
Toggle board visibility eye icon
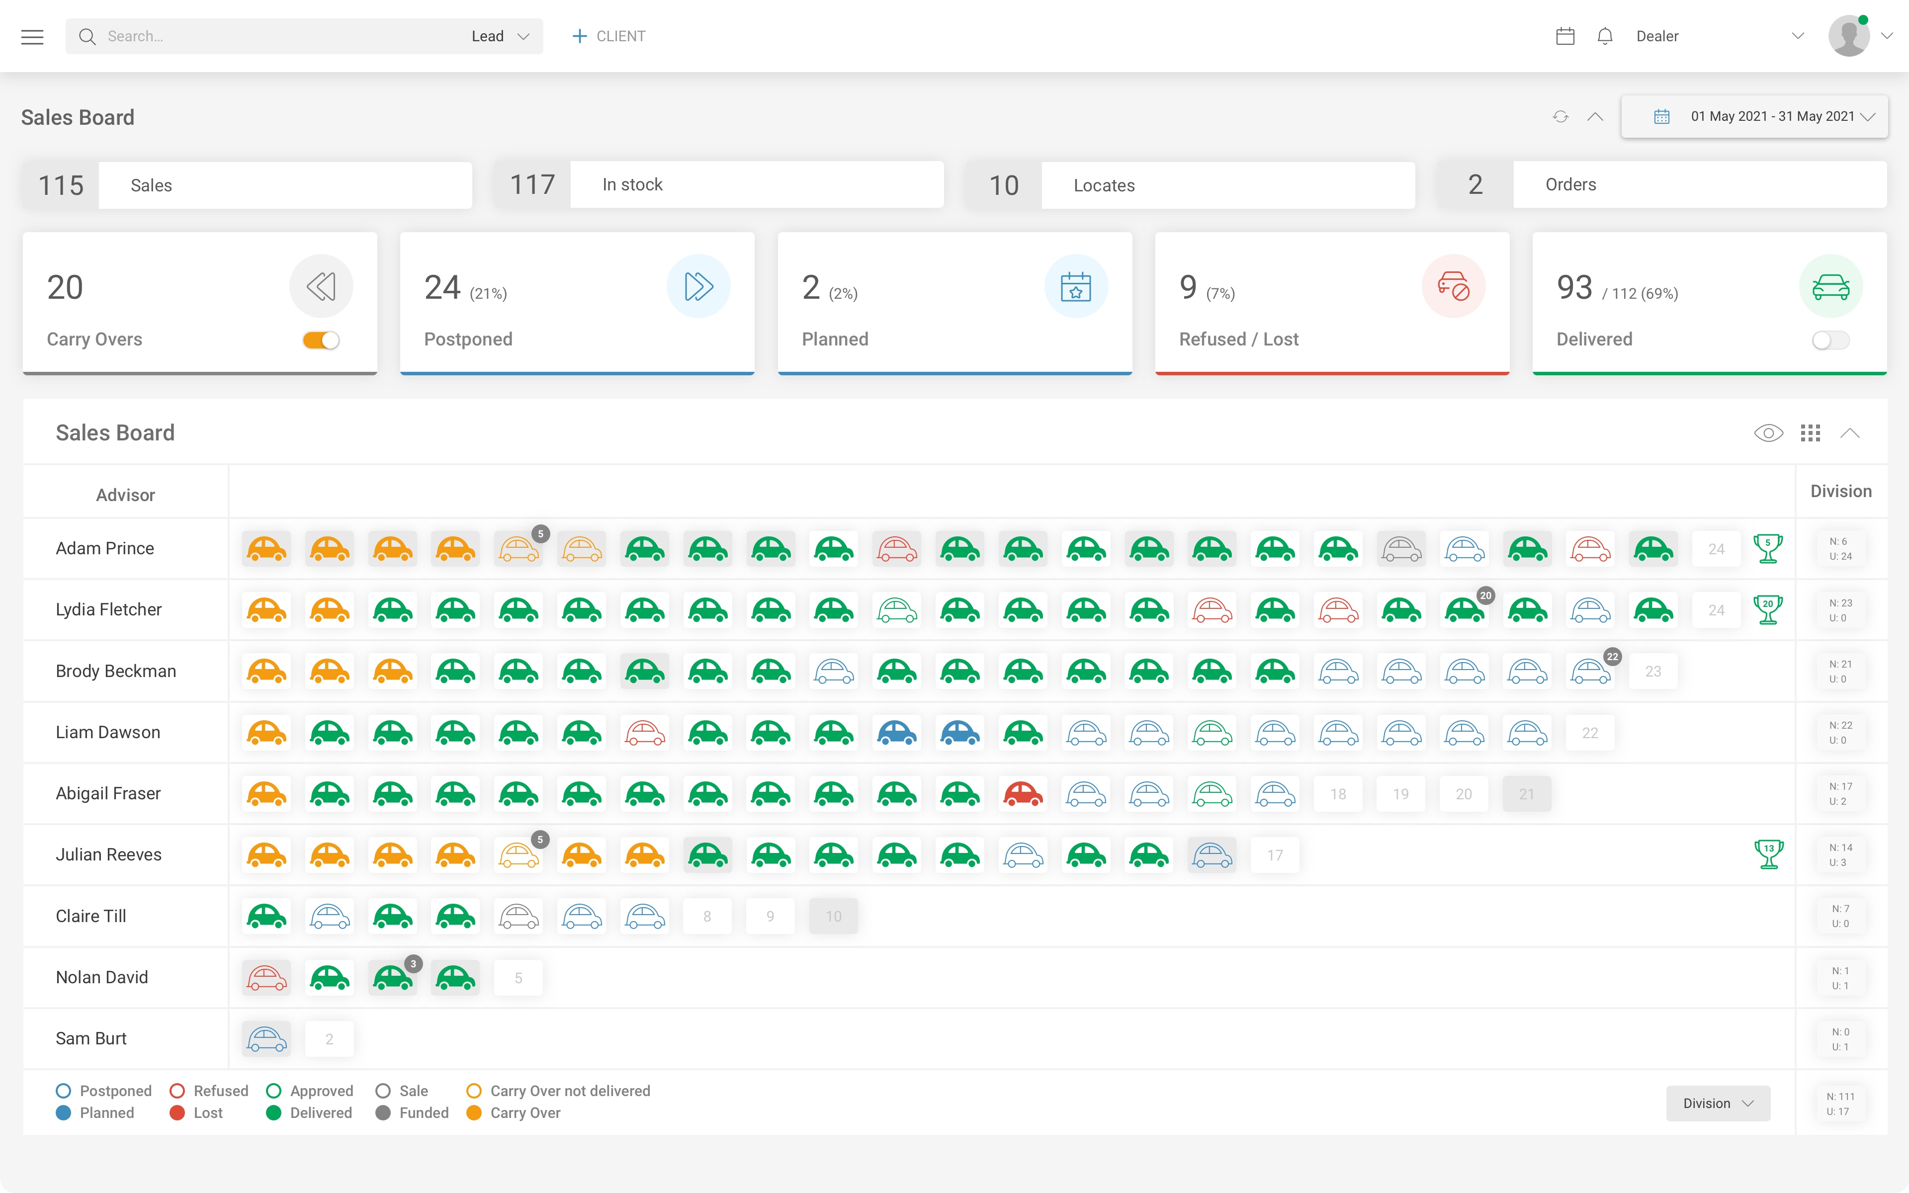pyautogui.click(x=1769, y=433)
